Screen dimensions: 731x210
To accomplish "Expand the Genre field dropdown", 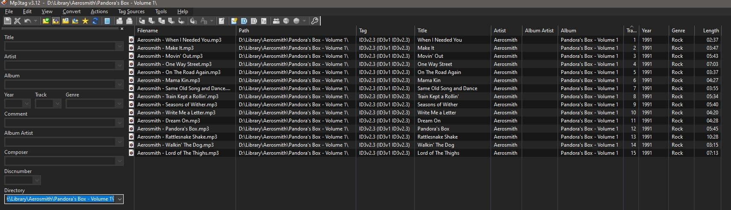I will tap(119, 104).
